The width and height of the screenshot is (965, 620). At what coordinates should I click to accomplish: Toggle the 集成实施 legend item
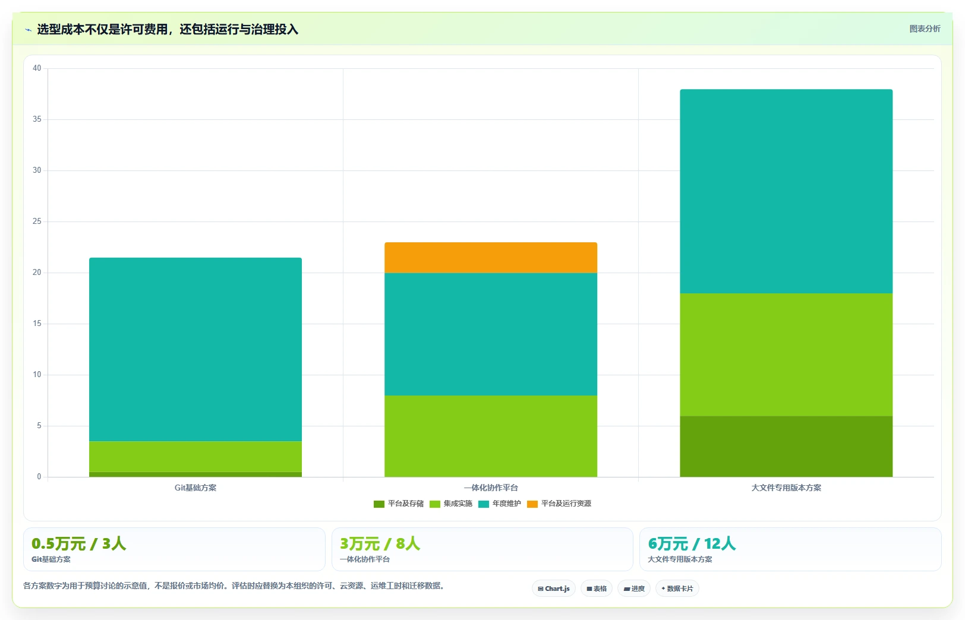pyautogui.click(x=451, y=504)
